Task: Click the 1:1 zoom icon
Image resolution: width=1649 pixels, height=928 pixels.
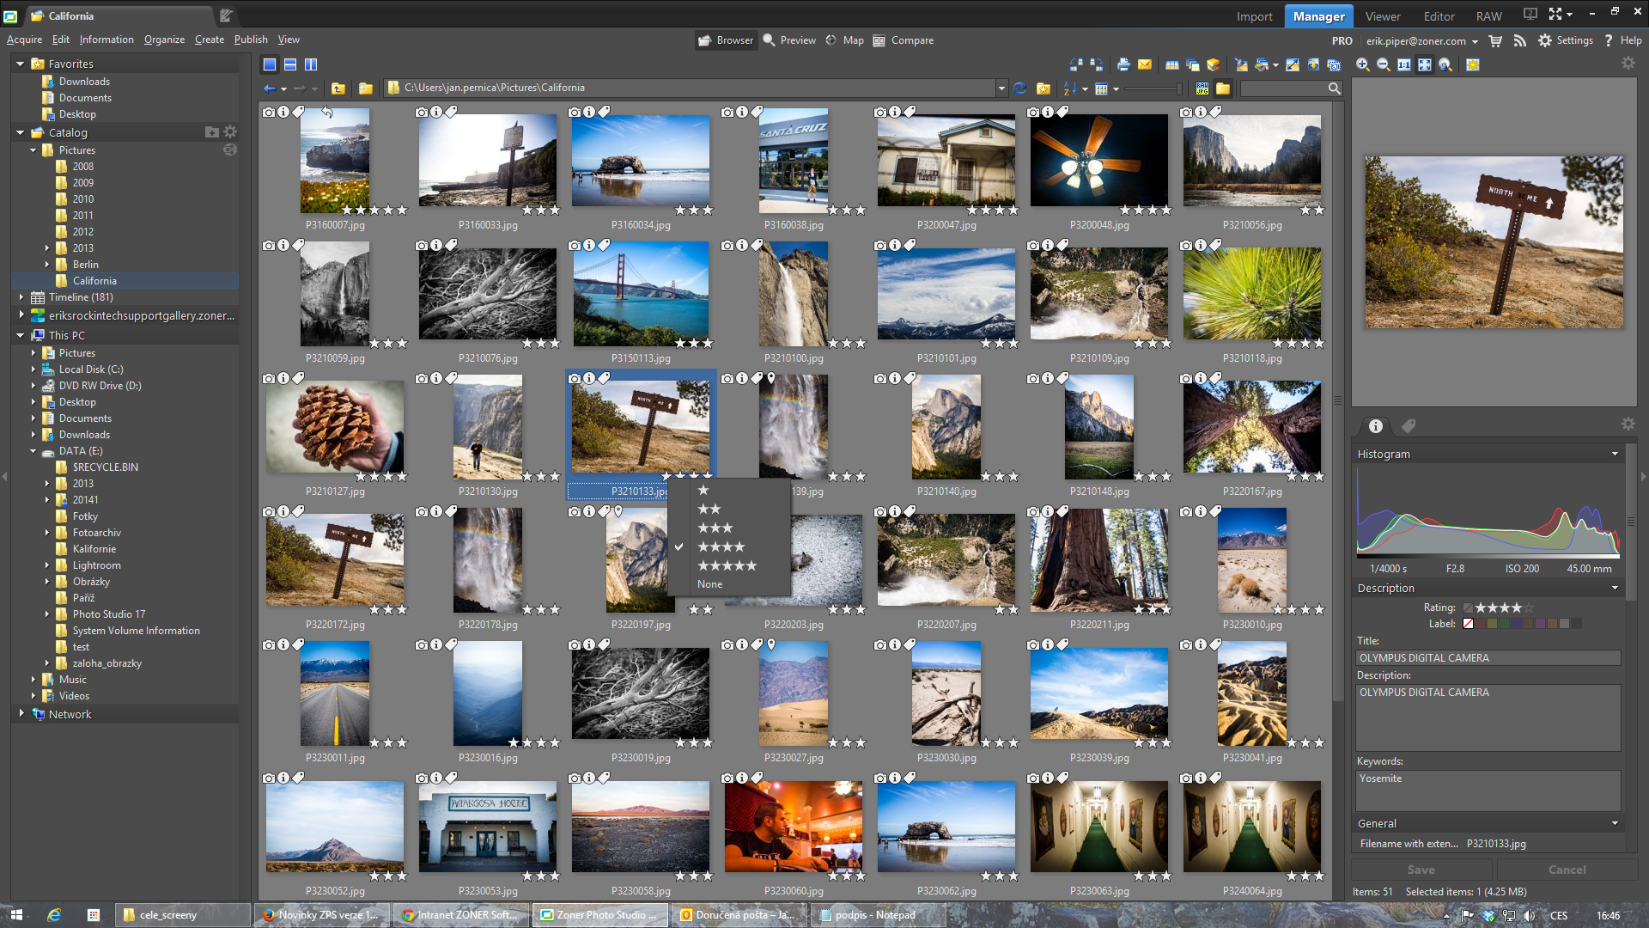Action: click(1404, 65)
